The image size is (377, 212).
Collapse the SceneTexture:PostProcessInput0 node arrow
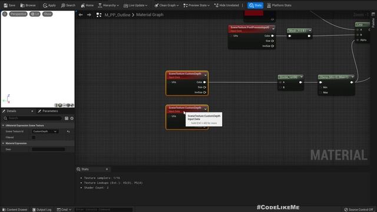273,29
